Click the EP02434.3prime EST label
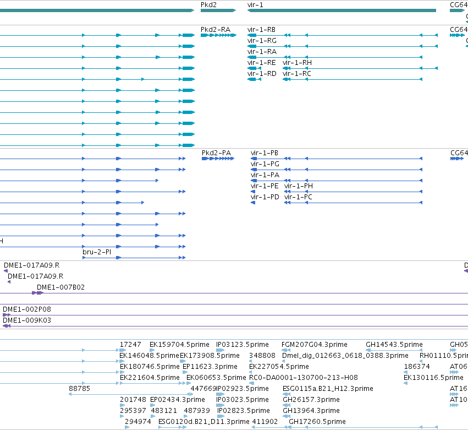Image resolution: width=468 pixels, height=430 pixels. (178, 400)
